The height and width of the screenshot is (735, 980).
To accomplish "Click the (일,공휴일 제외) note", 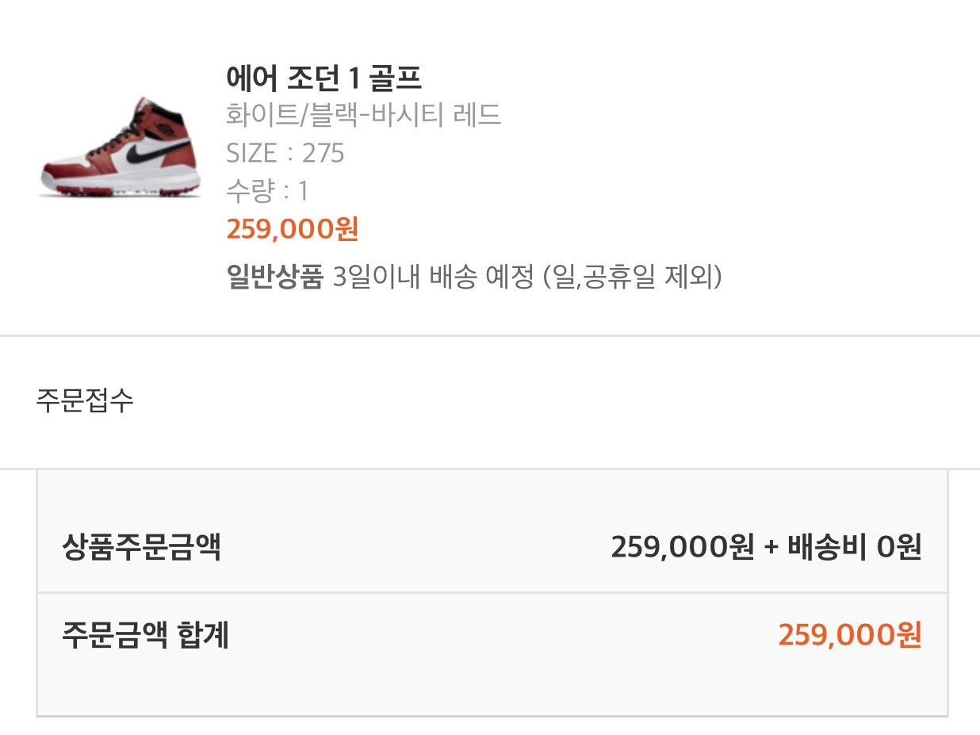I will [x=633, y=277].
